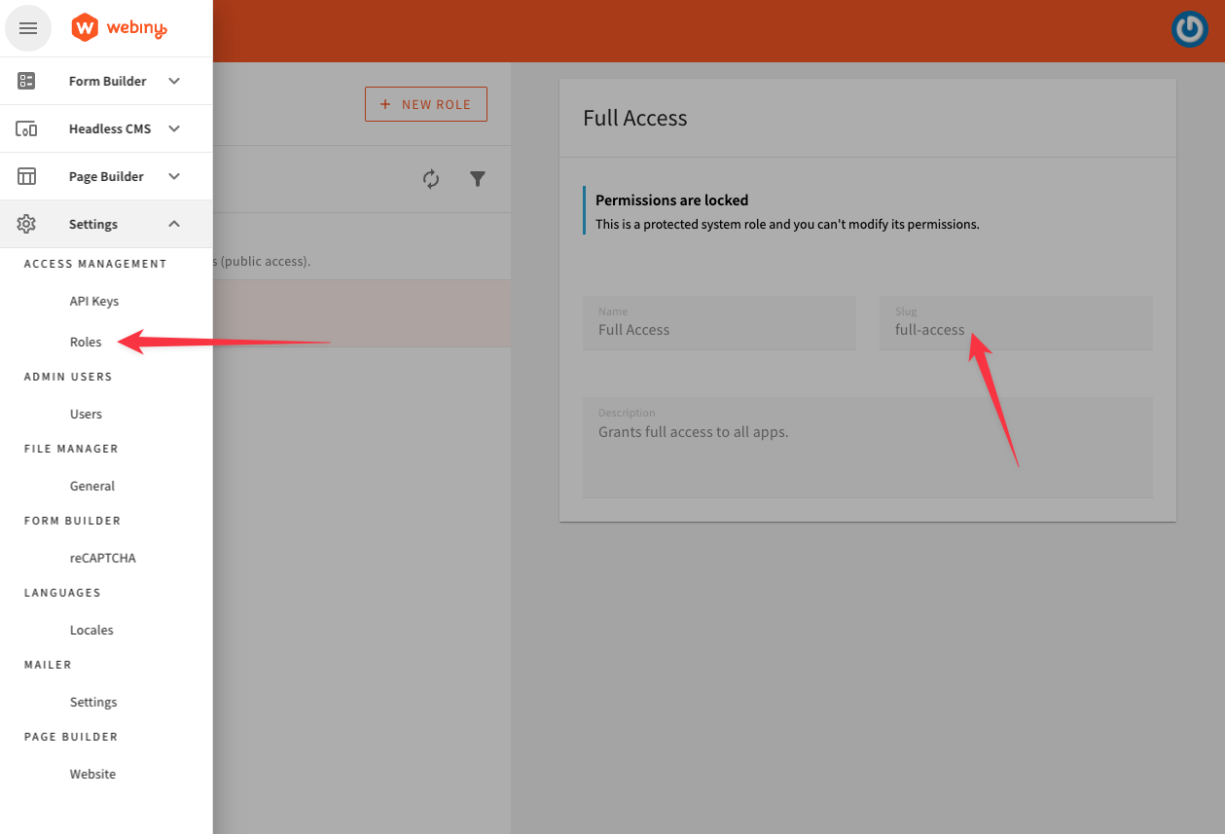Open the roles filter icon
Viewport: 1225px width, 834px height.
coord(478,179)
